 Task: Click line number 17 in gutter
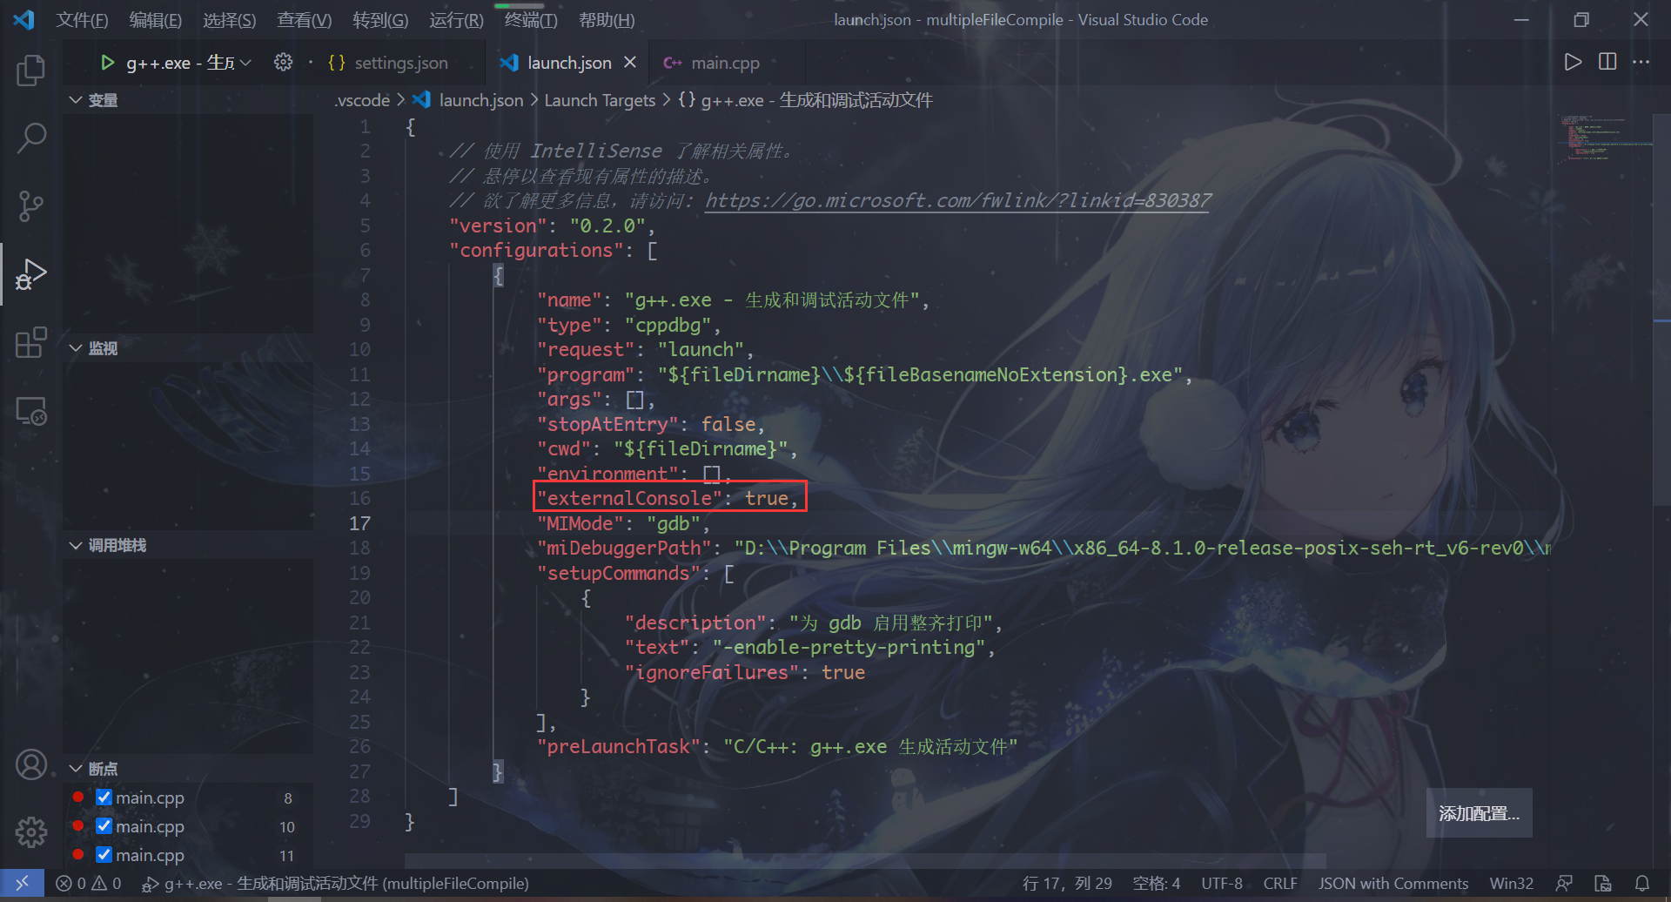pyautogui.click(x=360, y=523)
